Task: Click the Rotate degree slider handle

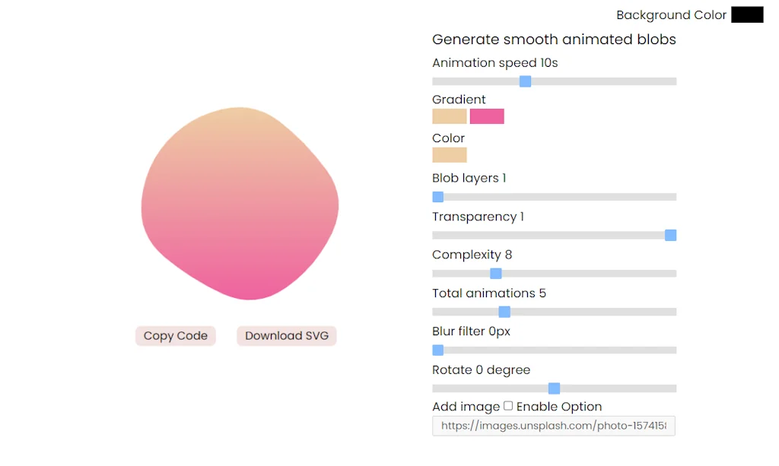Action: point(555,388)
